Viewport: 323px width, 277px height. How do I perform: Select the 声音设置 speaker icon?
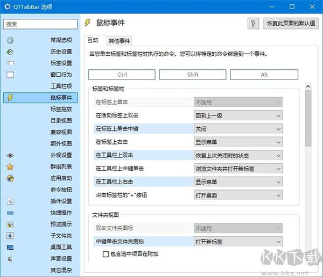click(x=10, y=259)
